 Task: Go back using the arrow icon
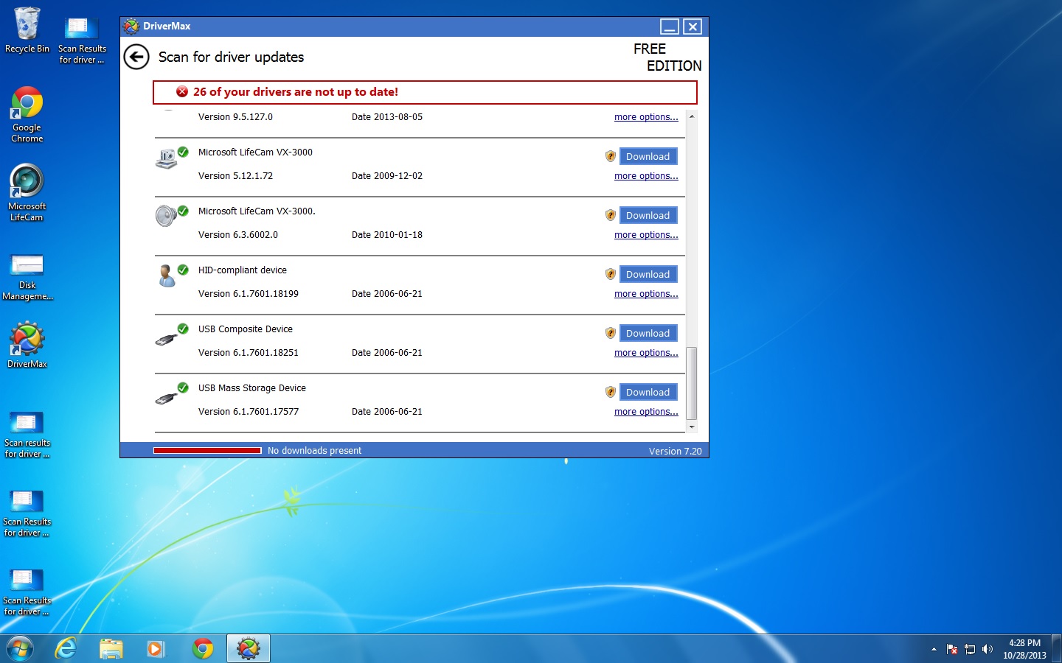pos(136,57)
